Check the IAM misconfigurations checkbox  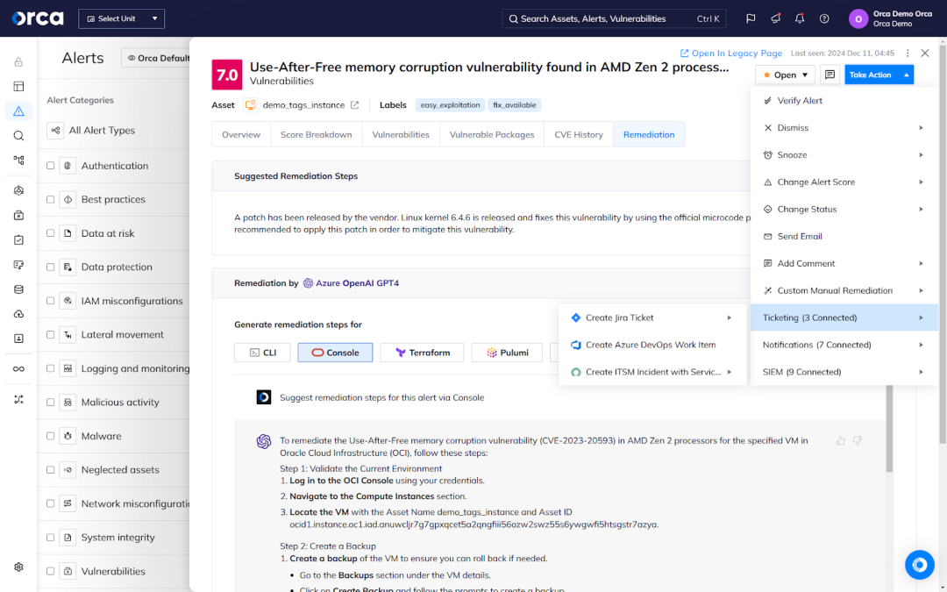click(51, 301)
